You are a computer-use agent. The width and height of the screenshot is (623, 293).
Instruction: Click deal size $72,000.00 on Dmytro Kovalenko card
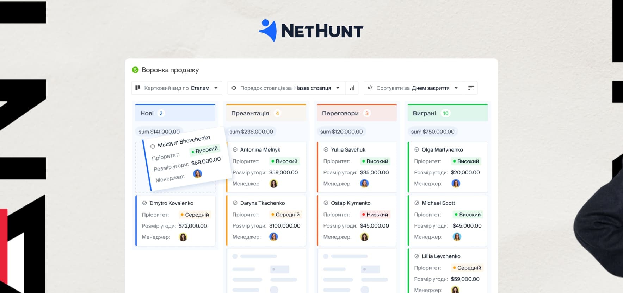[x=193, y=226]
